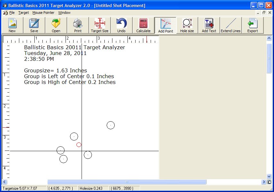Screen dimensions: 274x192
Task: Close the inner document window
Action: click(270, 13)
